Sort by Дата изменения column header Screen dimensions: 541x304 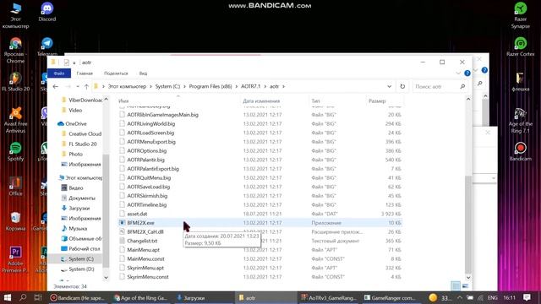261,101
